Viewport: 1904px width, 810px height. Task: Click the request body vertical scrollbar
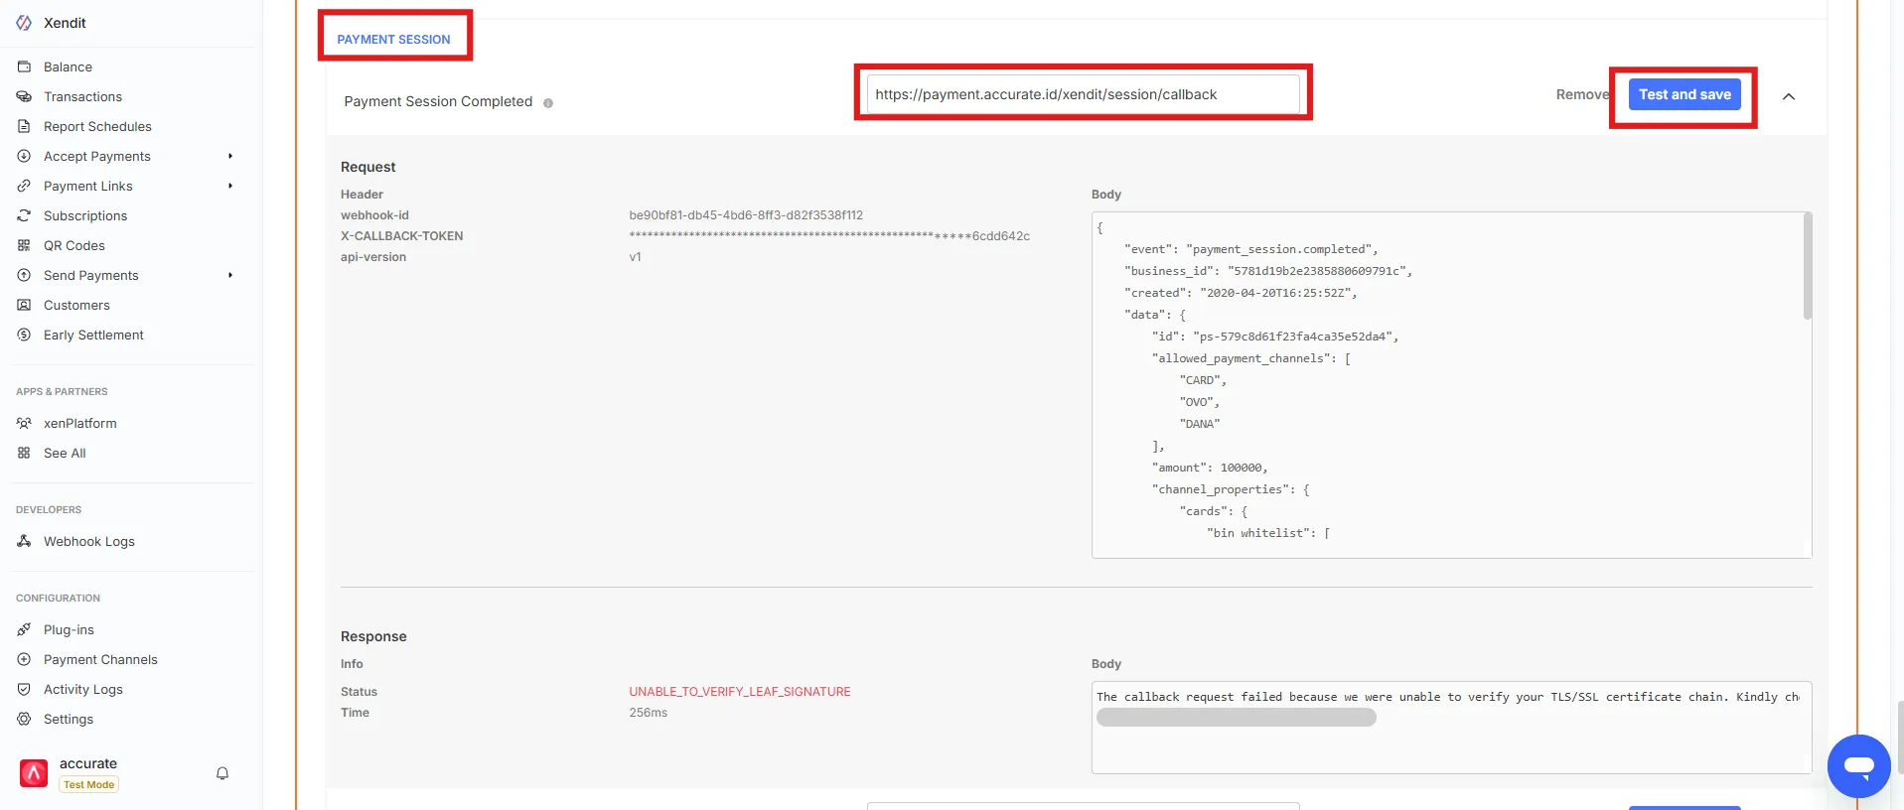pos(1808,266)
